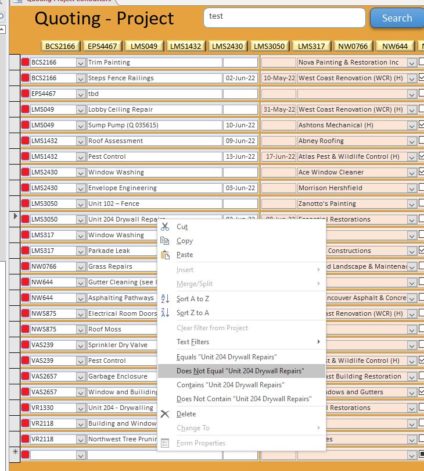This screenshot has height=471, width=424.
Task: Select Delete from context menu
Action: tap(242, 414)
